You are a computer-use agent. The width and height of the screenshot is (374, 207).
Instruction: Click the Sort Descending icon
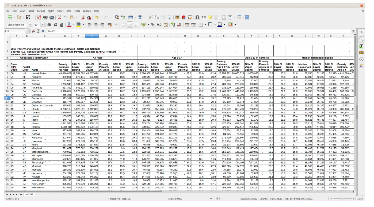point(163,17)
